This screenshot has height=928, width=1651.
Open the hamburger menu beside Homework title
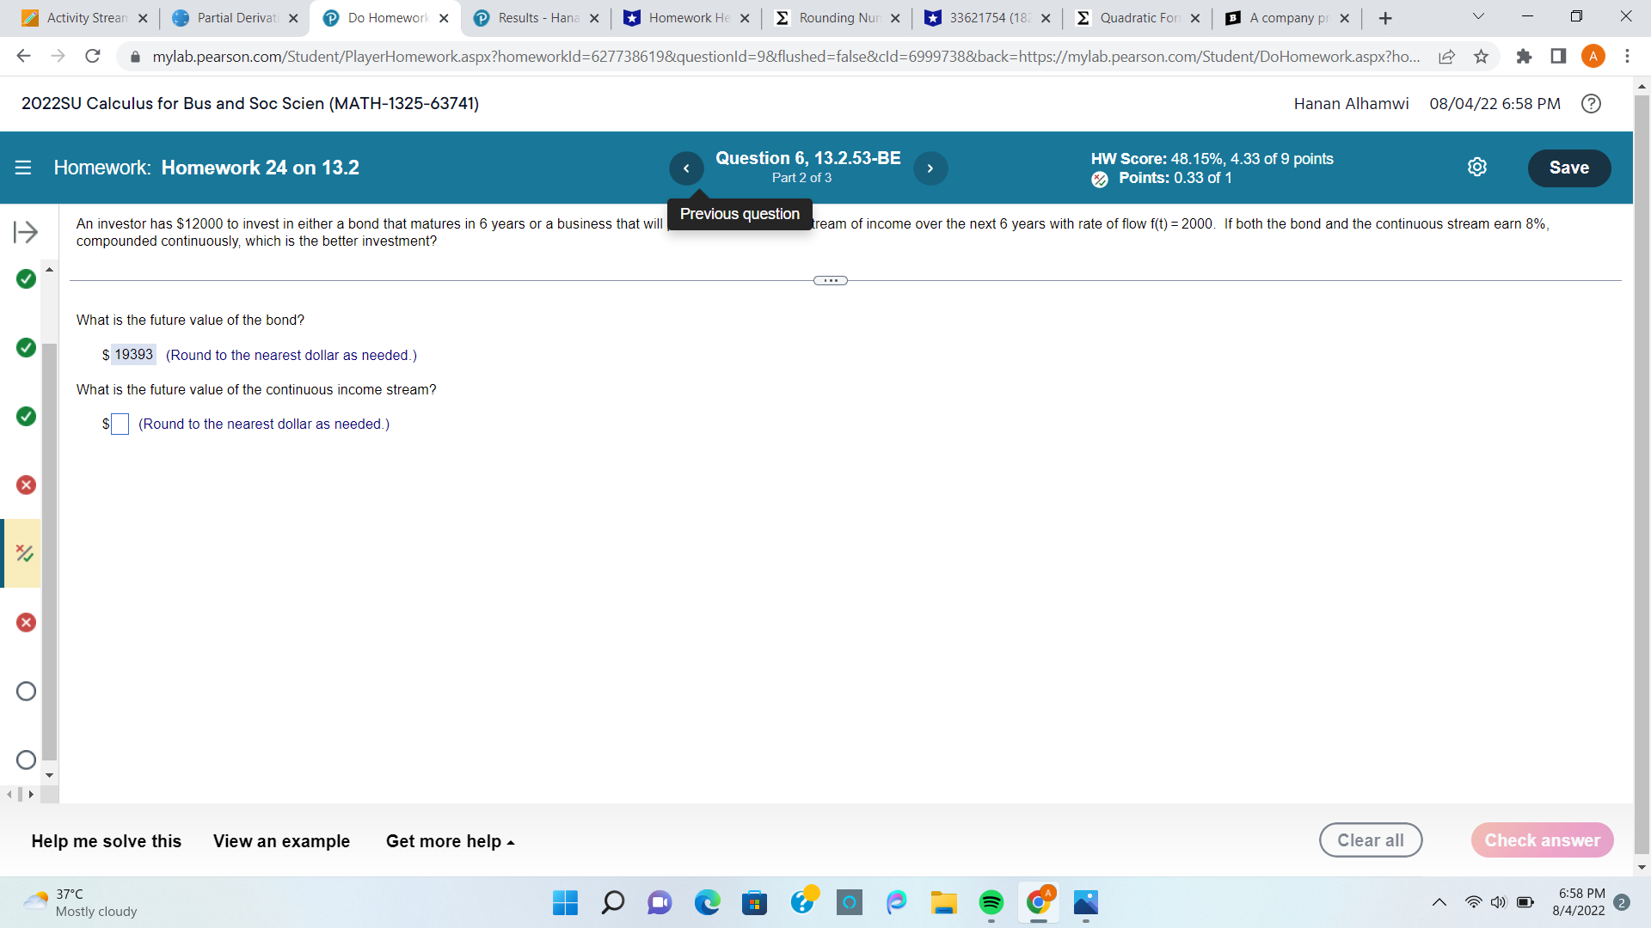(22, 168)
